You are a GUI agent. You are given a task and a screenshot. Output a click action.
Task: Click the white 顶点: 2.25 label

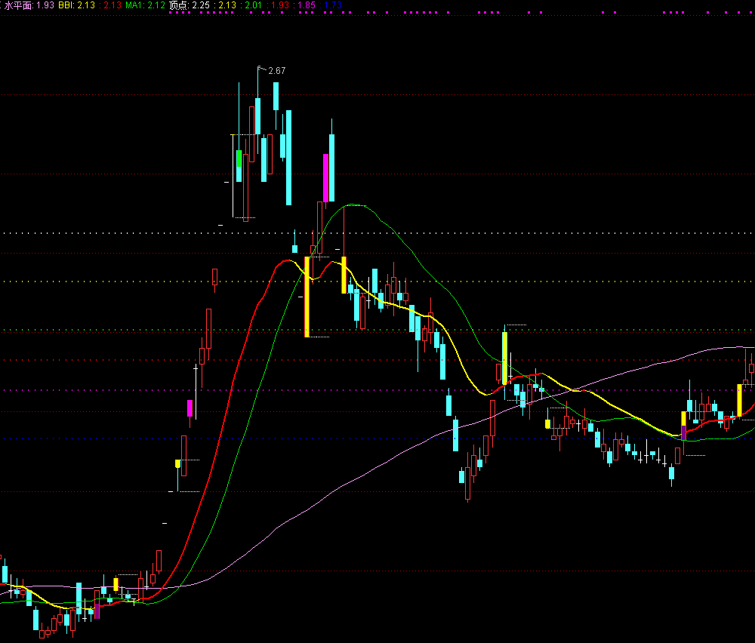click(190, 5)
